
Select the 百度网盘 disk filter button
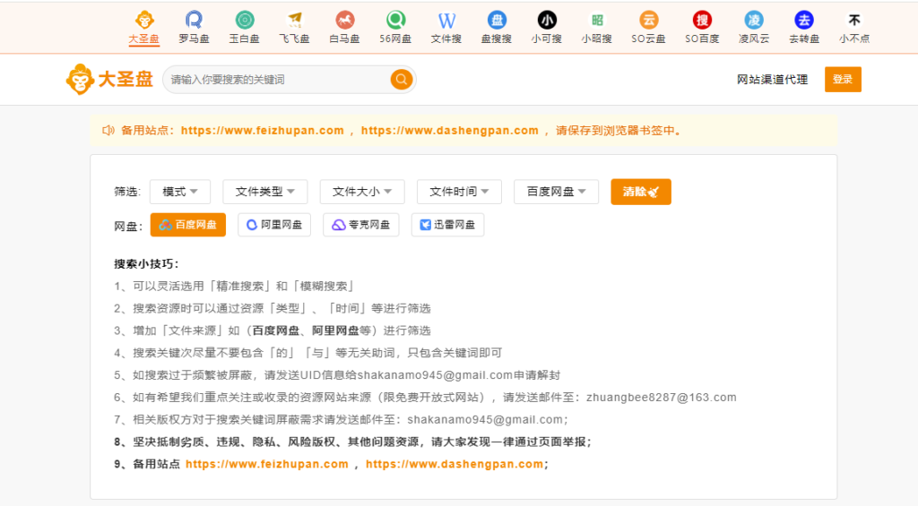click(188, 225)
